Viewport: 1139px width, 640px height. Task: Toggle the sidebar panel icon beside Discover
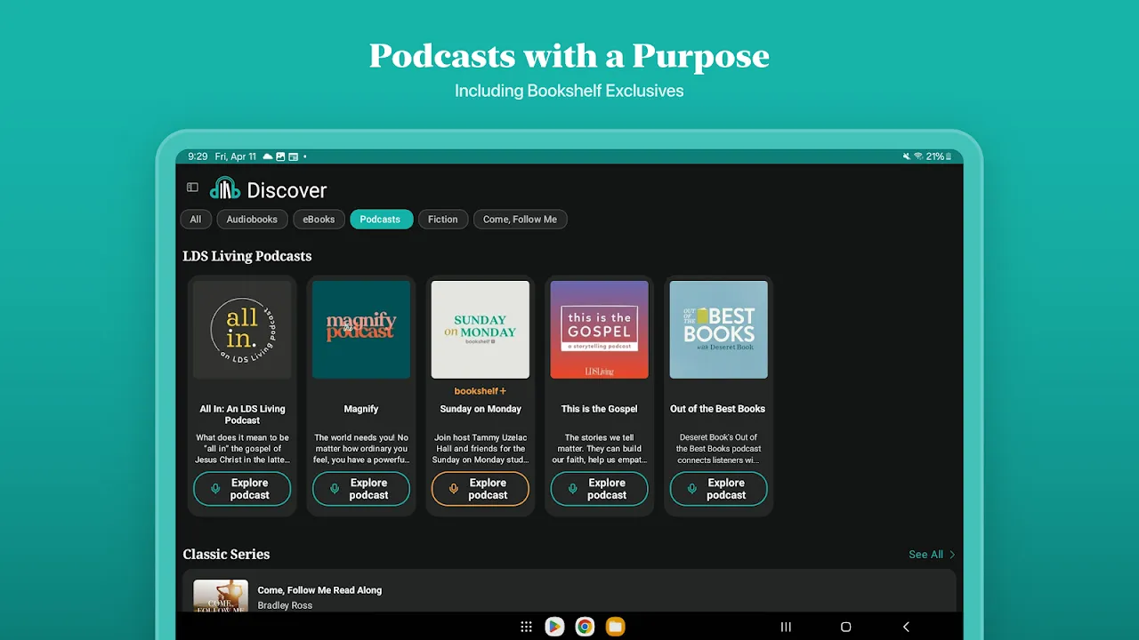click(x=192, y=188)
